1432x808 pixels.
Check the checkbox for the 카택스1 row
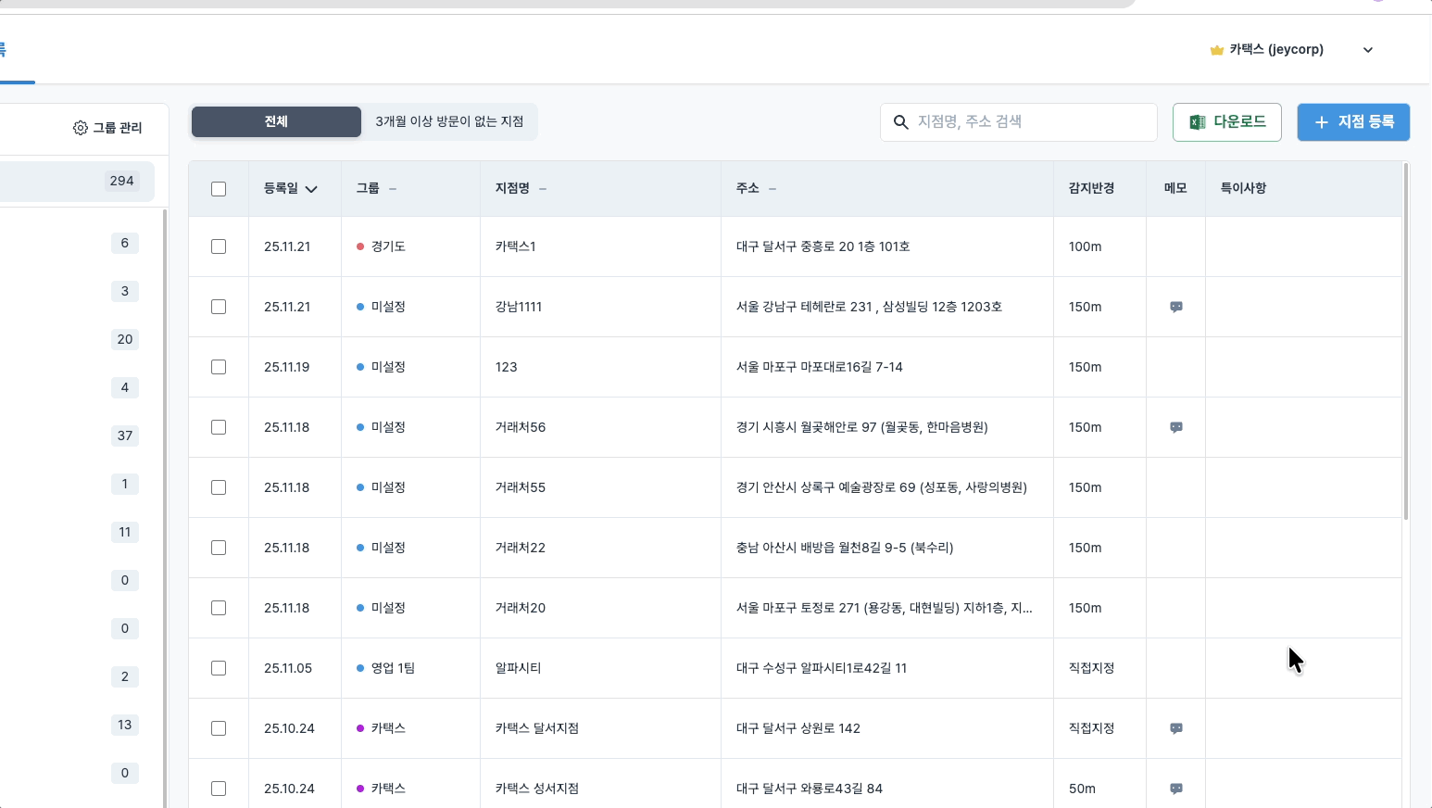click(219, 246)
